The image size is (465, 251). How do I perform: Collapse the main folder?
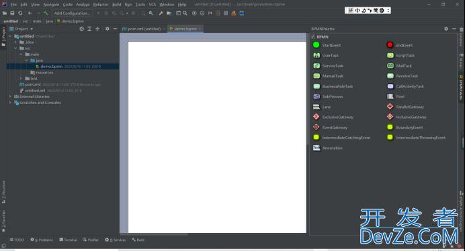click(x=22, y=54)
